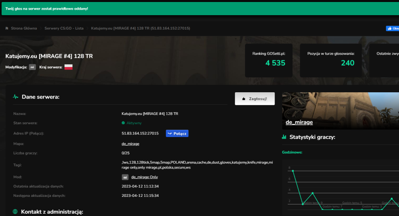Click the 'mi' modification badge in header
This screenshot has height=216, width=399.
[x=32, y=67]
